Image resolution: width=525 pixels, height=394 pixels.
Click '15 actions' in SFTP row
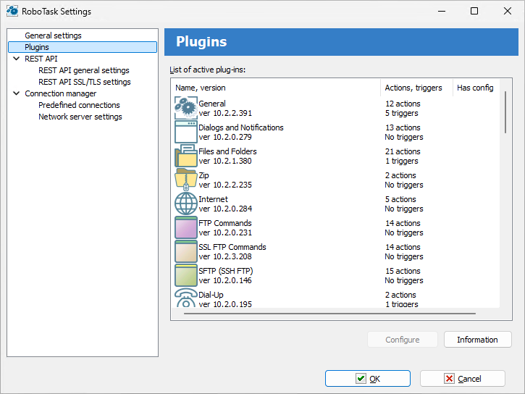click(403, 271)
